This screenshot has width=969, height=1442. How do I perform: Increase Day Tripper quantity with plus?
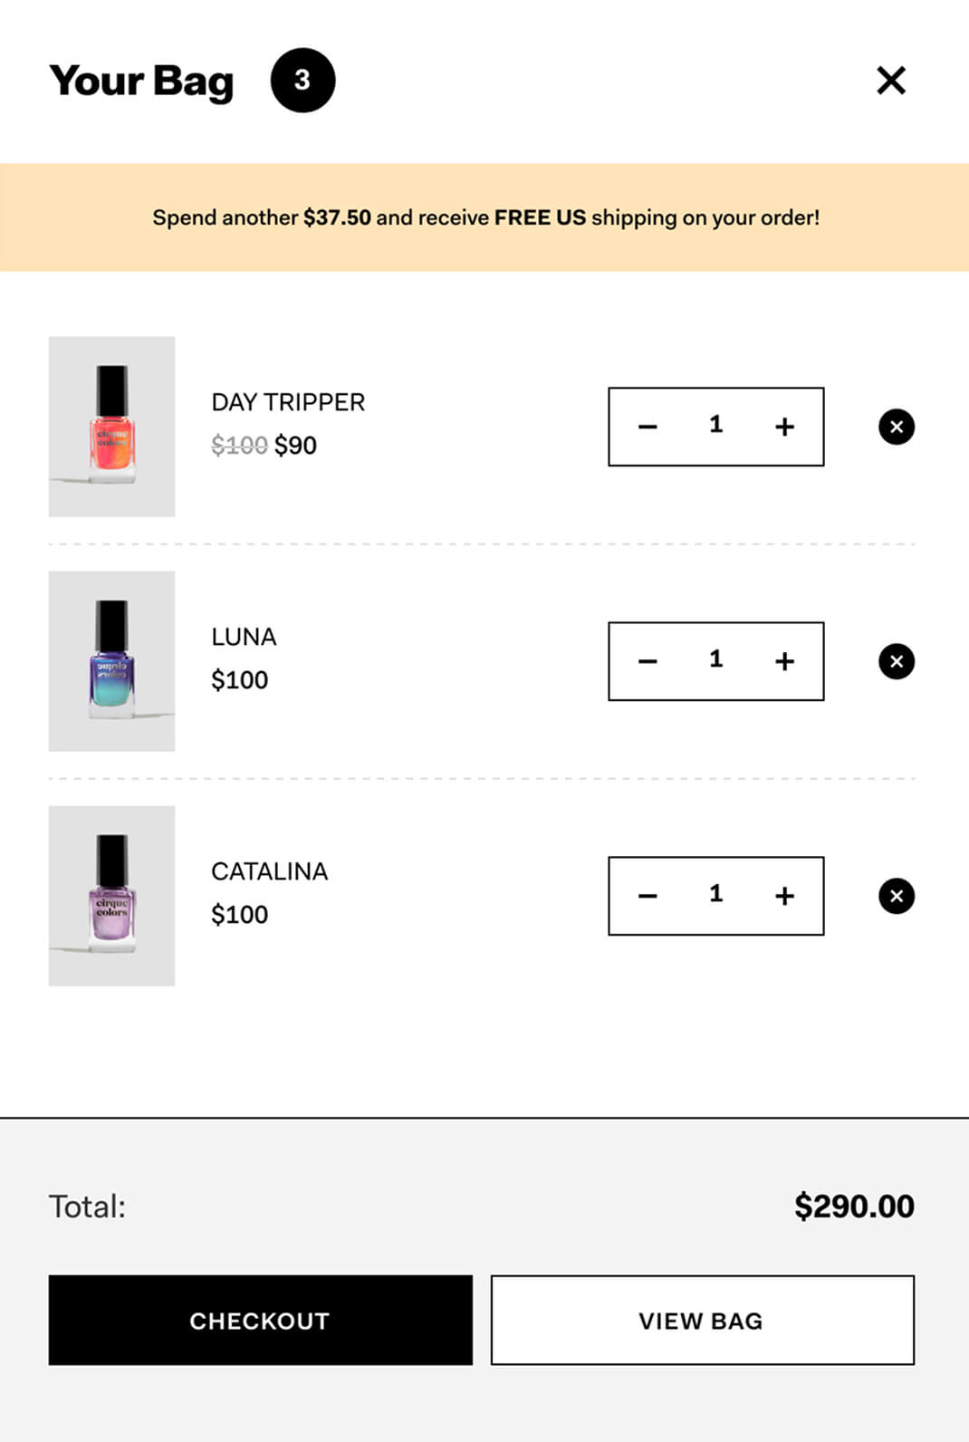point(784,427)
